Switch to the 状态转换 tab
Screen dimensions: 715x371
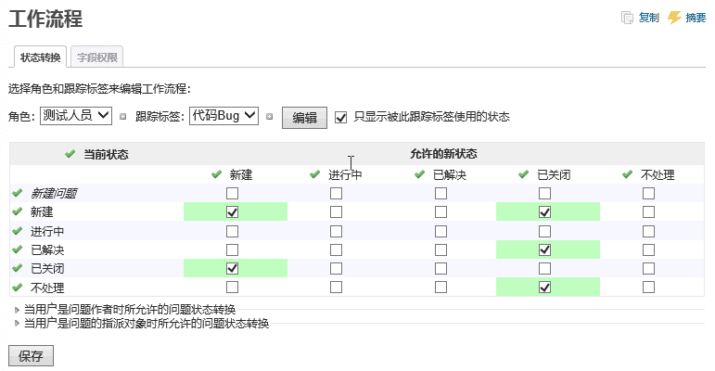coord(41,58)
